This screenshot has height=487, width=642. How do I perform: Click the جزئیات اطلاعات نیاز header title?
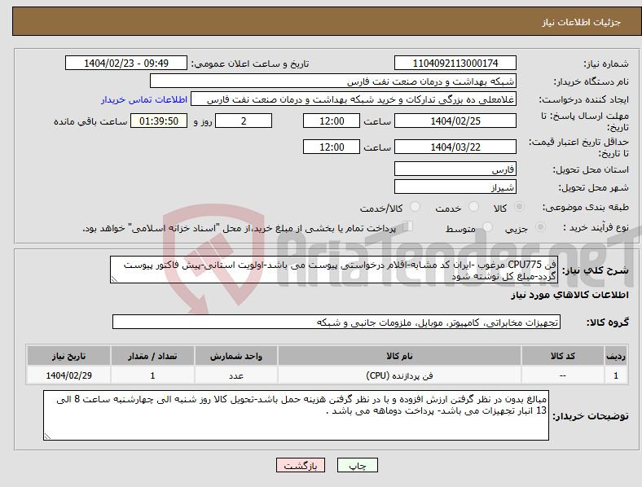[582, 22]
